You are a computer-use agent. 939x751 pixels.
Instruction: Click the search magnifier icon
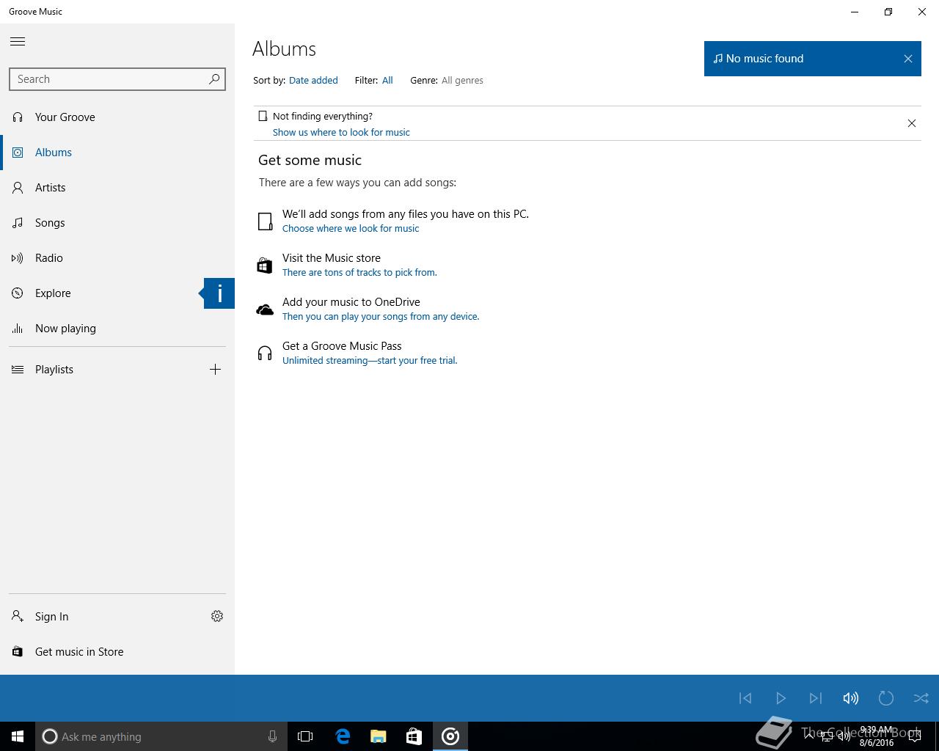coord(214,78)
